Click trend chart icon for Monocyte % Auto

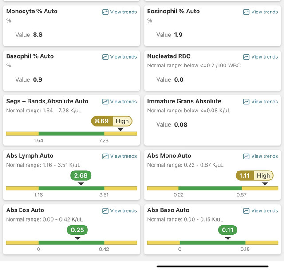tap(105, 12)
